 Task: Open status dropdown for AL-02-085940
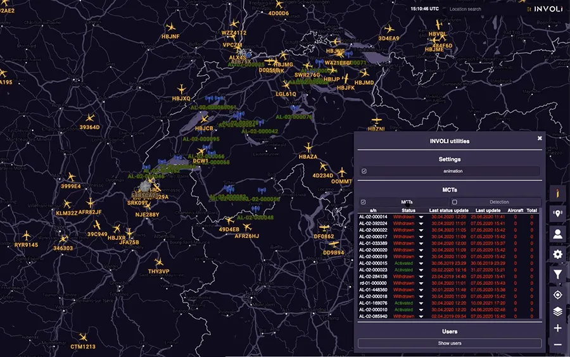421,316
